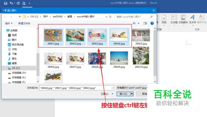Screen dimensions: 207x117
Task: Click 首字下沉 in the Word ribbon
Action: point(202,19)
